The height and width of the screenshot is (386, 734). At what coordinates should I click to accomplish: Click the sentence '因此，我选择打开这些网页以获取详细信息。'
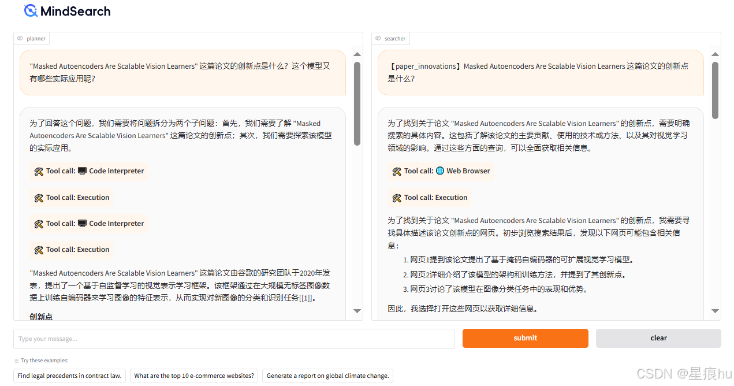click(x=463, y=309)
